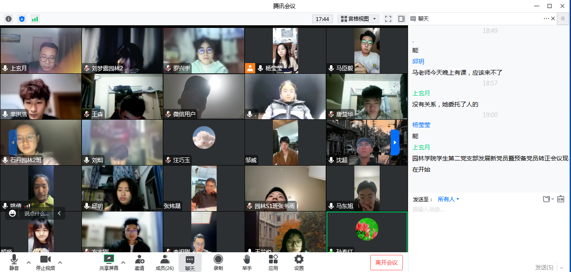Open the 成员(26) members panel
This screenshot has width=571, height=272.
(x=165, y=262)
